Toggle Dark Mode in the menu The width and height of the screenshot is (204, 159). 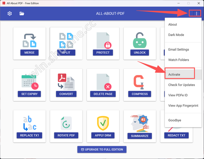176,35
